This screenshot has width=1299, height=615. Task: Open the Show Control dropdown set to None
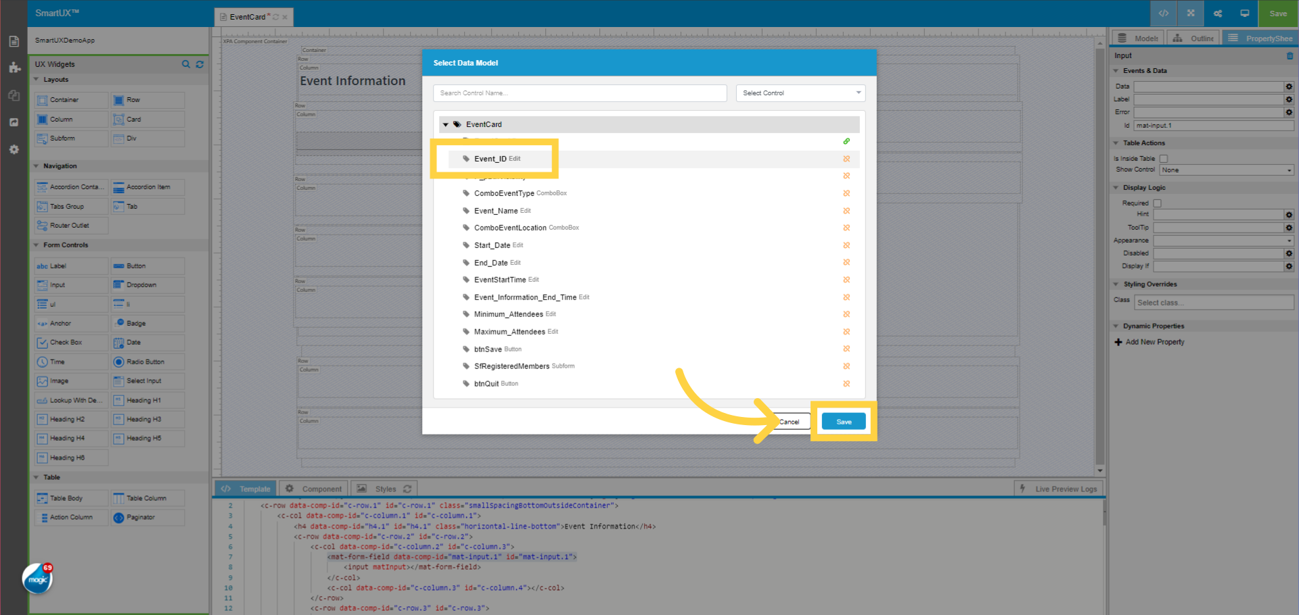(x=1225, y=170)
